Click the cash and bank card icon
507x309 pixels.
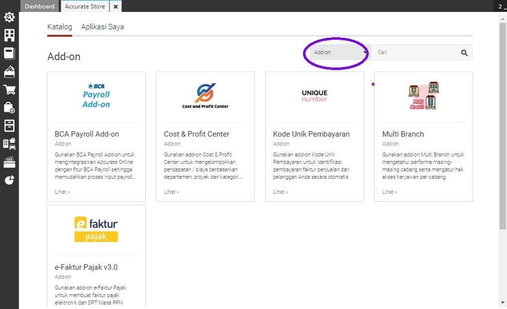coord(9,71)
